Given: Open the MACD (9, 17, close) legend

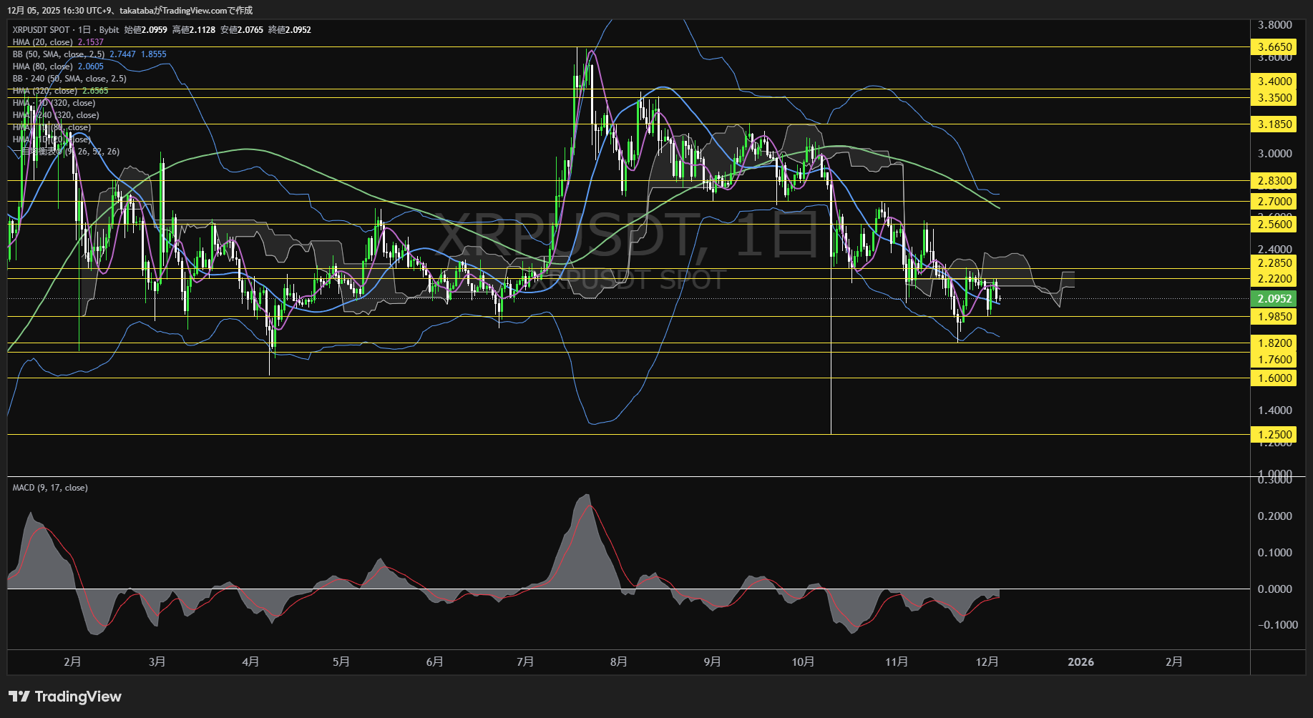Looking at the screenshot, I should click(x=50, y=488).
